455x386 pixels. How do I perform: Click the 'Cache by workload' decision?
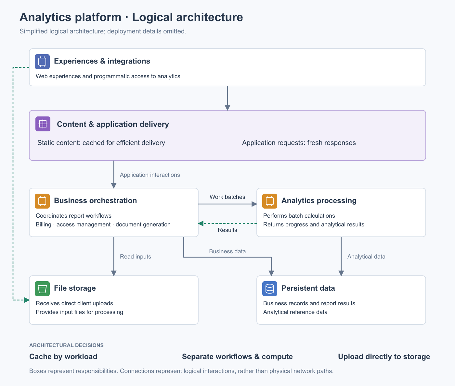(x=63, y=357)
